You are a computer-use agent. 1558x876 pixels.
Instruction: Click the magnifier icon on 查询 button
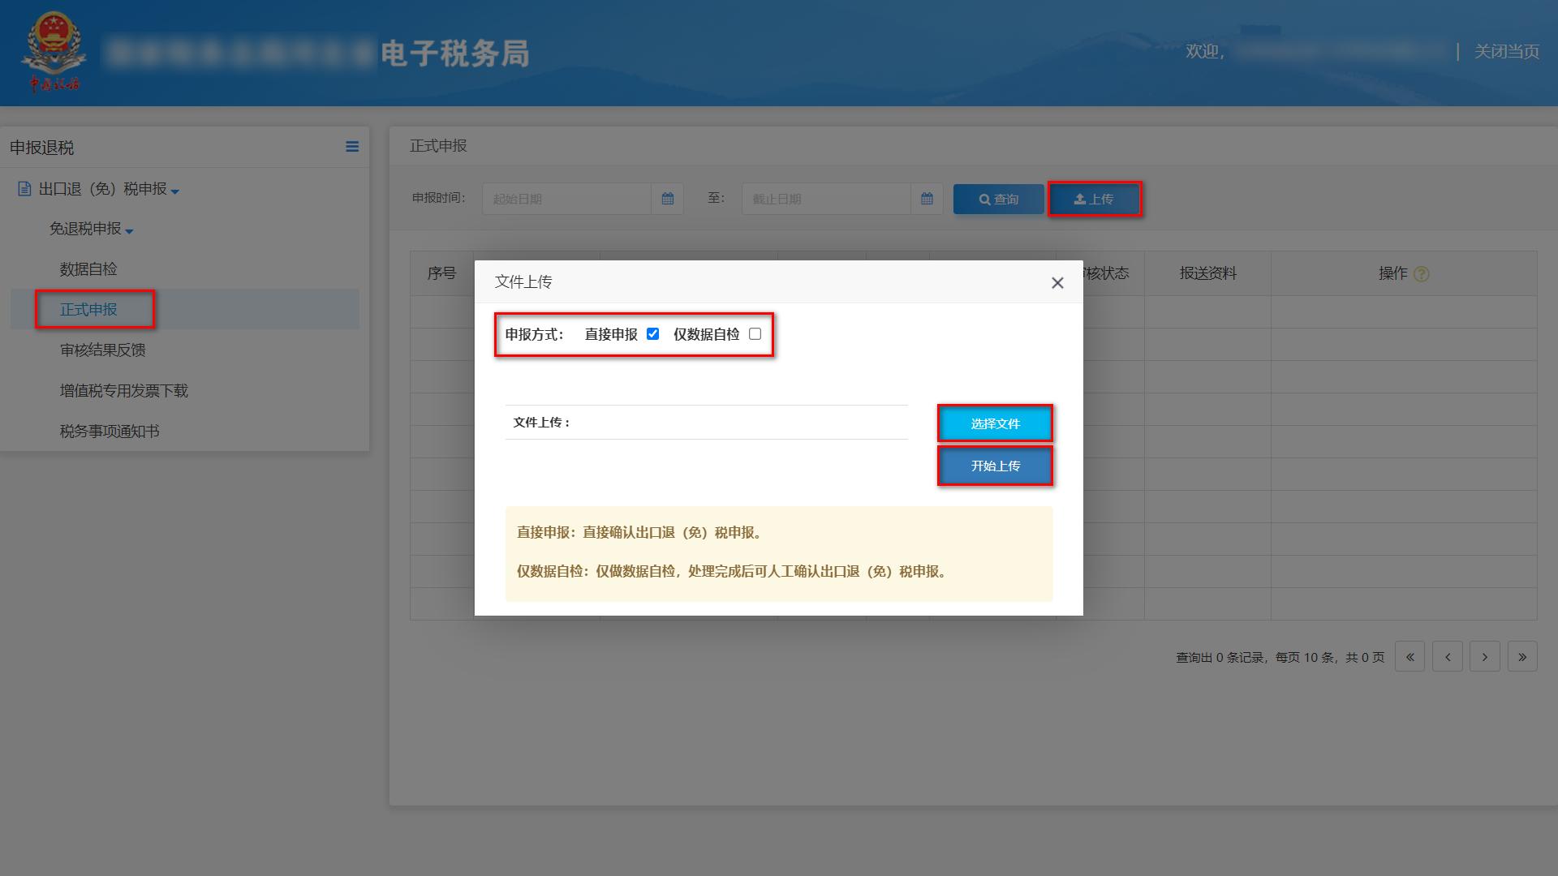[x=983, y=199]
